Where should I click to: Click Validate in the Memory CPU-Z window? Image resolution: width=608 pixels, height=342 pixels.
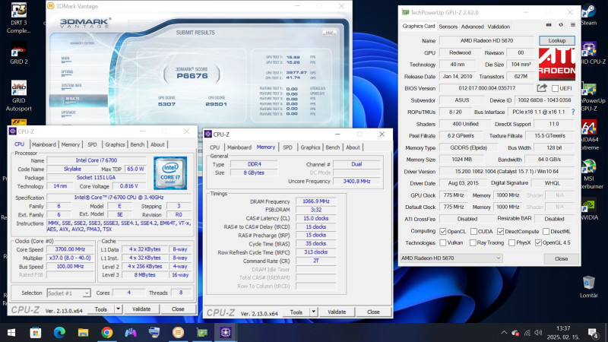(x=337, y=312)
